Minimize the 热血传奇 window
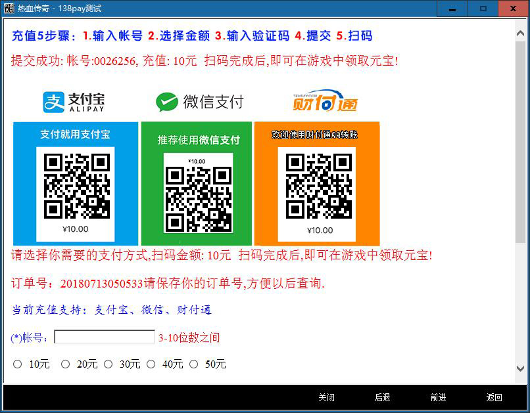This screenshot has height=413, width=530. [452, 9]
